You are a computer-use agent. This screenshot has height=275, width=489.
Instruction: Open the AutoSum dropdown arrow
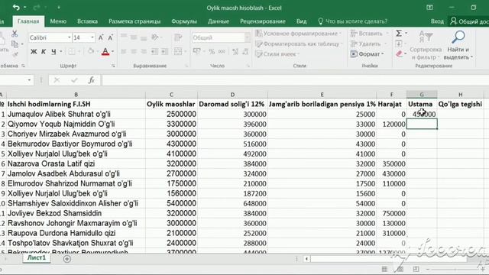tap(406, 33)
